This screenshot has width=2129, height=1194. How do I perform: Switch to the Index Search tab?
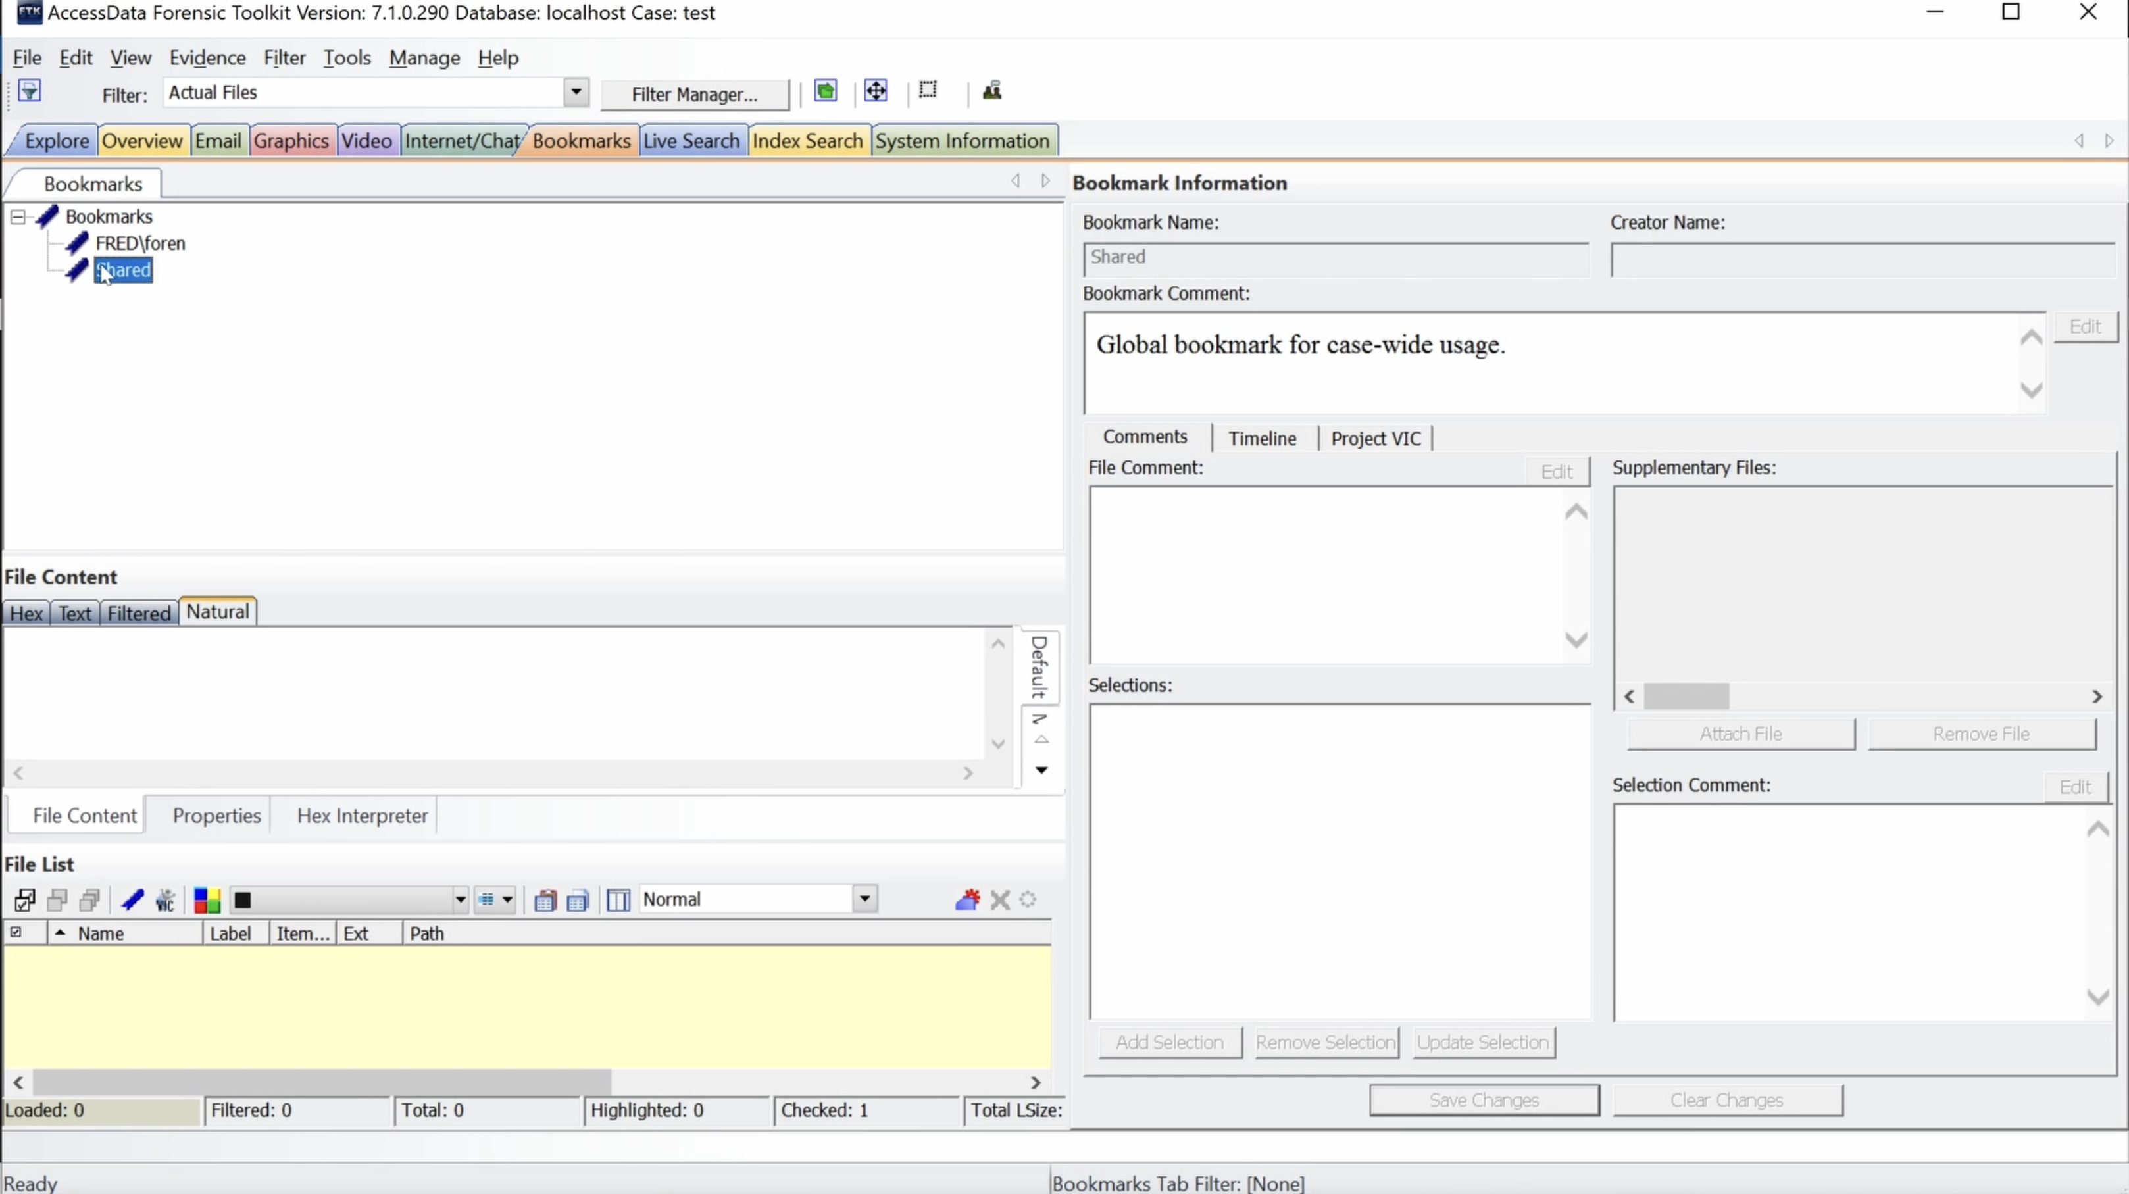(807, 141)
